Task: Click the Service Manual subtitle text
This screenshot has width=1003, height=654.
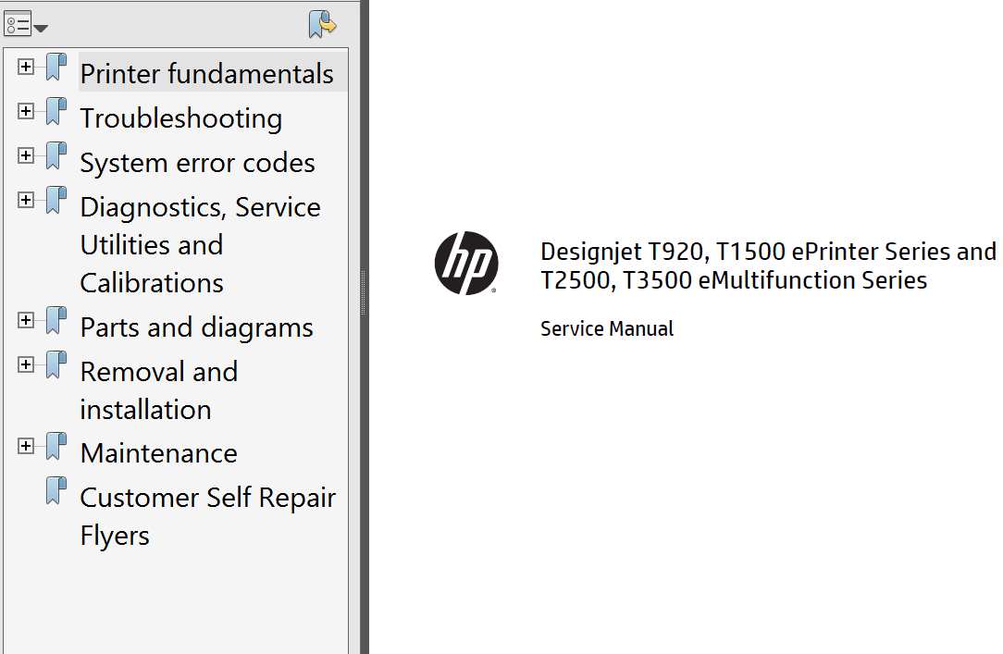Action: point(606,328)
